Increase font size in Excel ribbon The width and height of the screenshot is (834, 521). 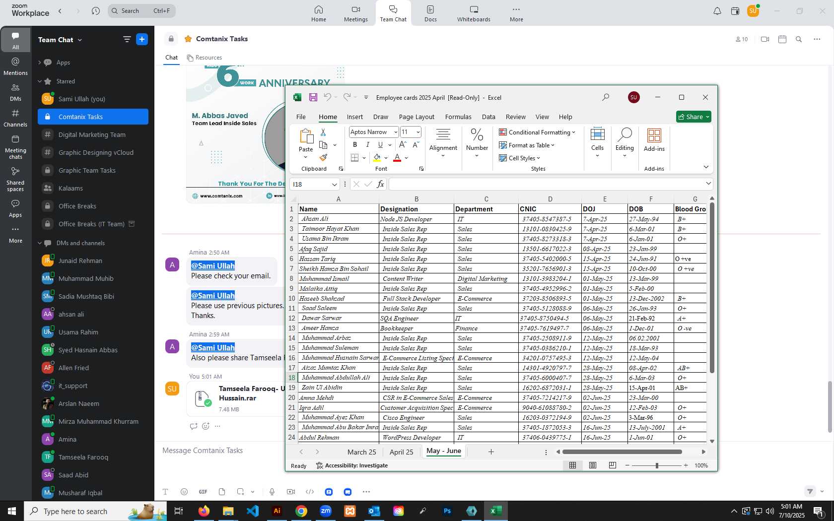pyautogui.click(x=403, y=144)
